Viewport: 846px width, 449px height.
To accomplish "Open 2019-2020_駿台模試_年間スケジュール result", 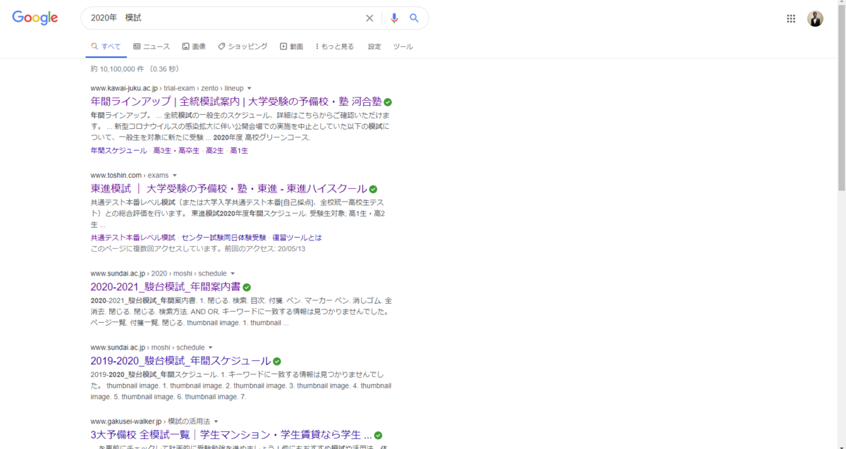I will [180, 361].
